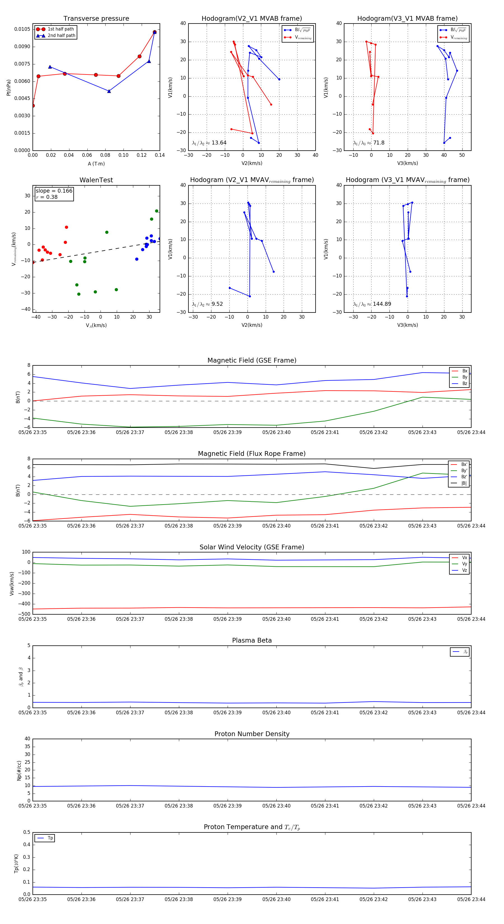The image size is (504, 924).
Task: Click the eigenvalue ratio text '71.8'
Action: click(x=379, y=143)
